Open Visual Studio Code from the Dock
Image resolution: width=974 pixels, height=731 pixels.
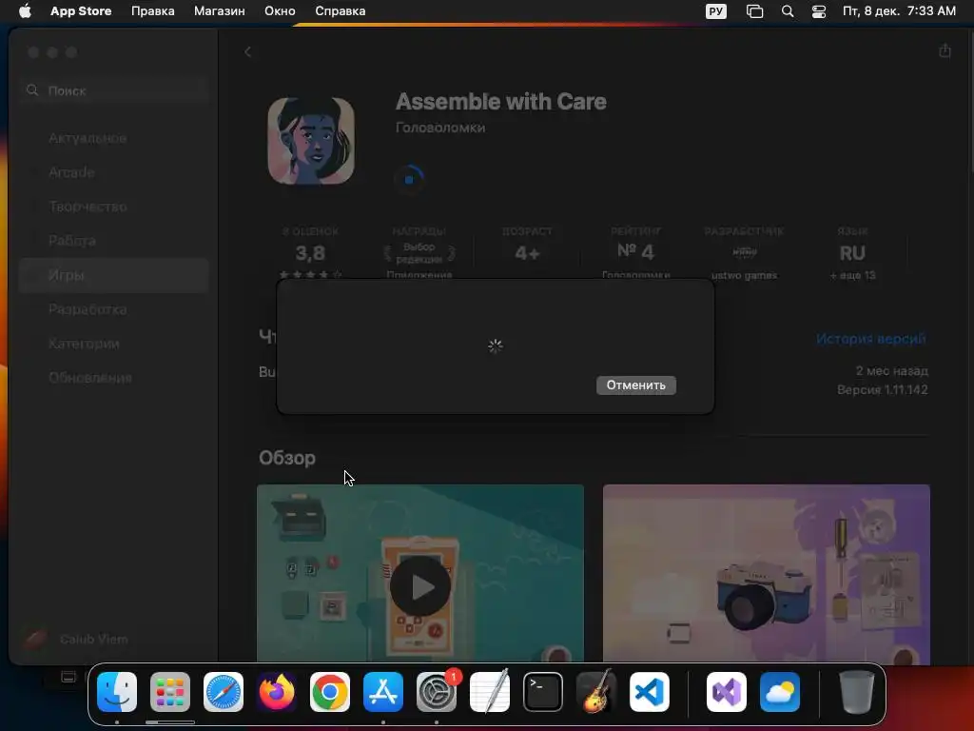(x=650, y=692)
